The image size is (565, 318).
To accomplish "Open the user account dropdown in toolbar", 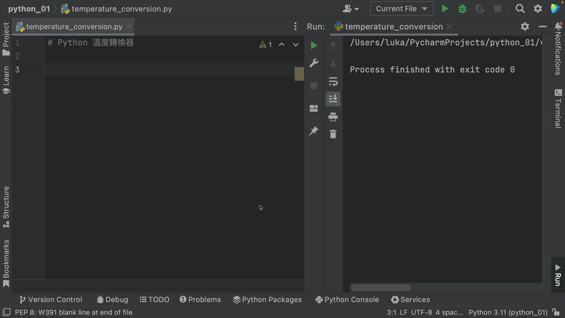I will [350, 9].
